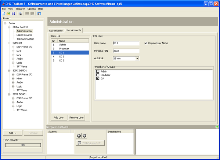This screenshot has width=220, height=160.
Task: Collapse the 52XR DEMO1 tree node
Action: [9, 94]
